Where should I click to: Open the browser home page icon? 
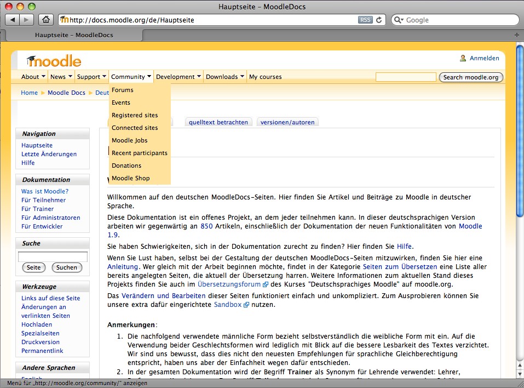coord(46,20)
